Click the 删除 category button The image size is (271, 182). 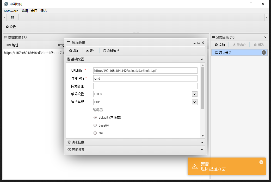click(x=259, y=45)
